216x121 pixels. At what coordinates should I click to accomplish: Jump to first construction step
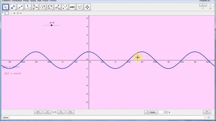pos(38,112)
